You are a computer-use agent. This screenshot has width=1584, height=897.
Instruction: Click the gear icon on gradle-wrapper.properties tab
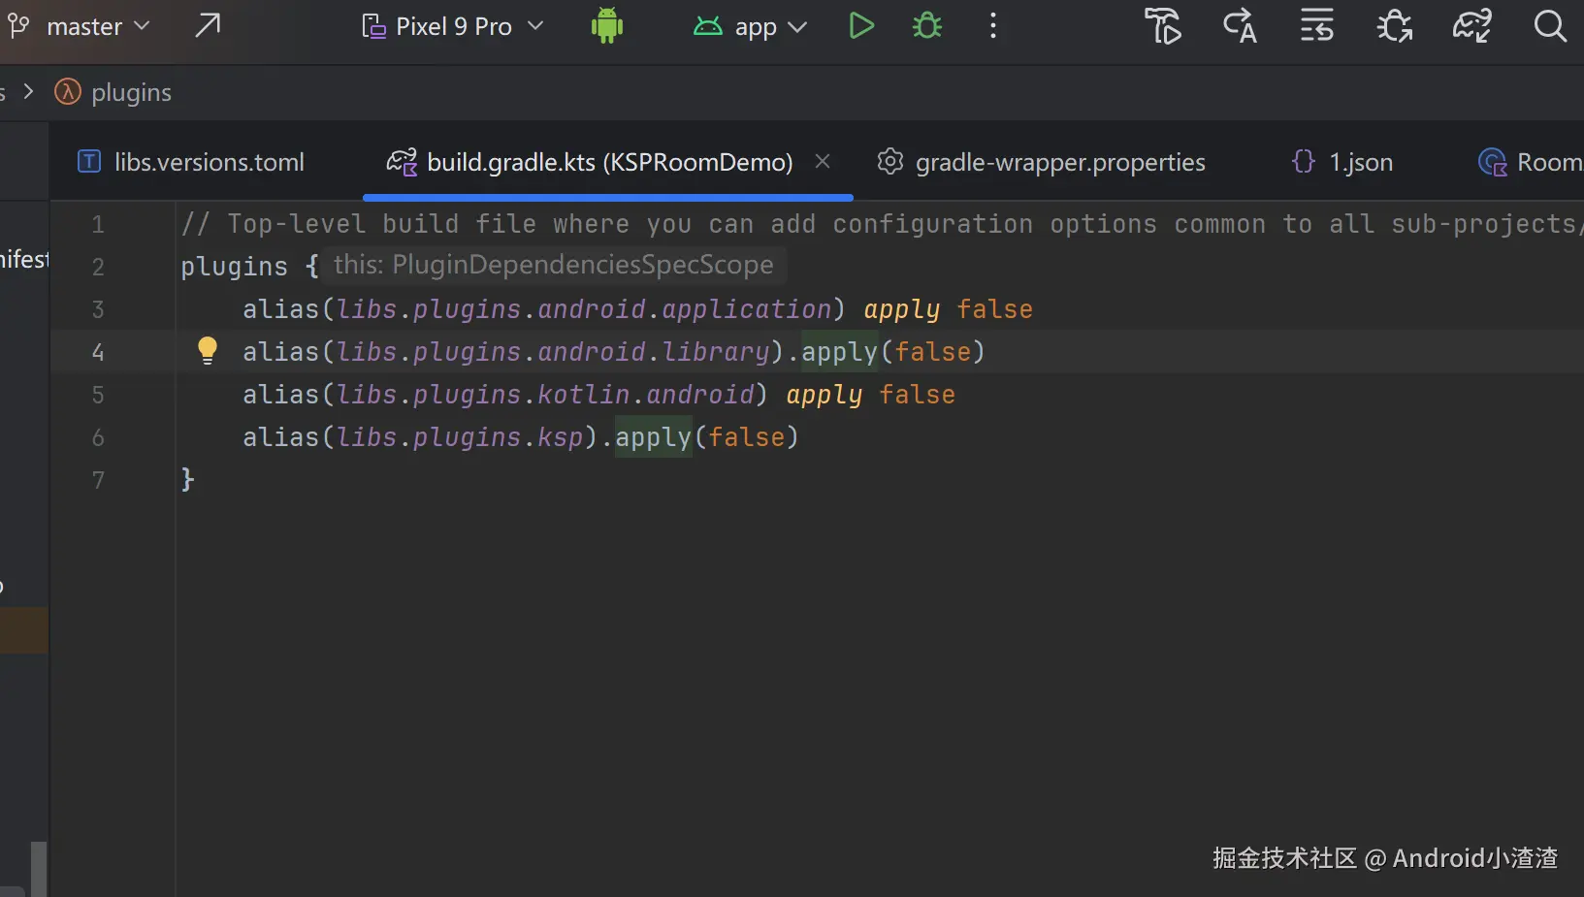889,161
